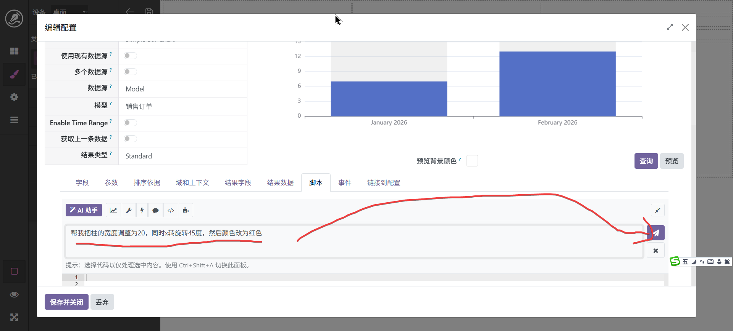Switch to the 结果数据 tab

[x=280, y=183]
